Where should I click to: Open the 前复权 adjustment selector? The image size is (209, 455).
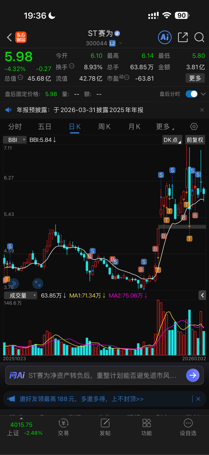pos(195,140)
